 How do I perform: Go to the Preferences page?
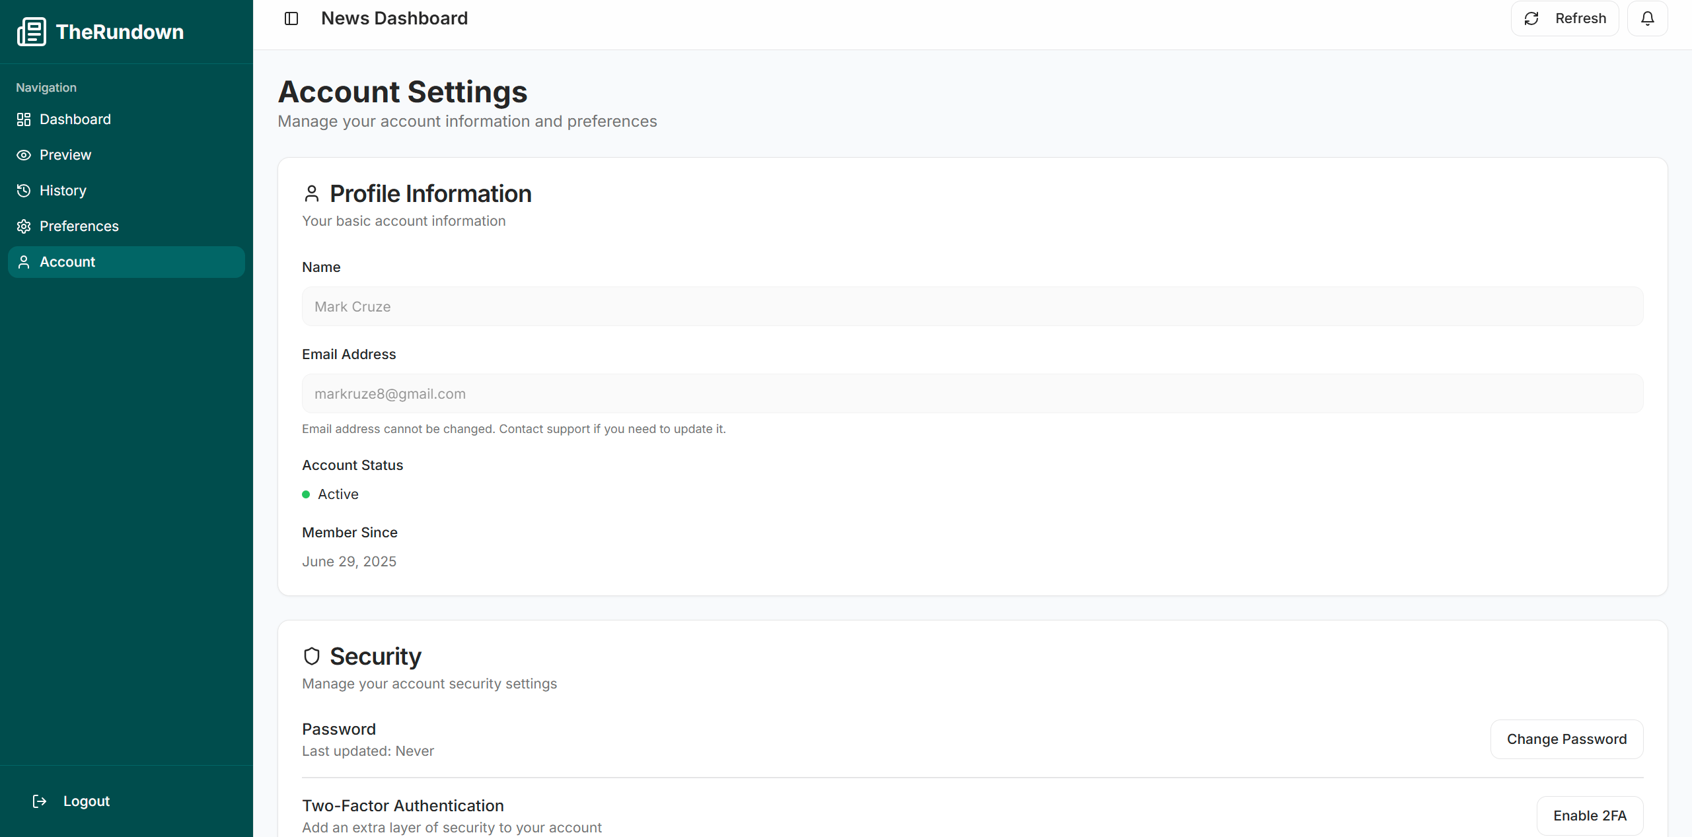79,226
